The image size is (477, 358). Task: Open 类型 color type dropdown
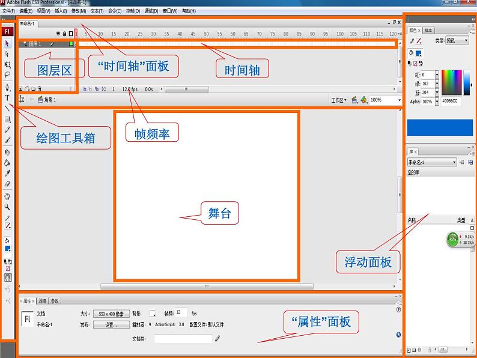click(457, 40)
